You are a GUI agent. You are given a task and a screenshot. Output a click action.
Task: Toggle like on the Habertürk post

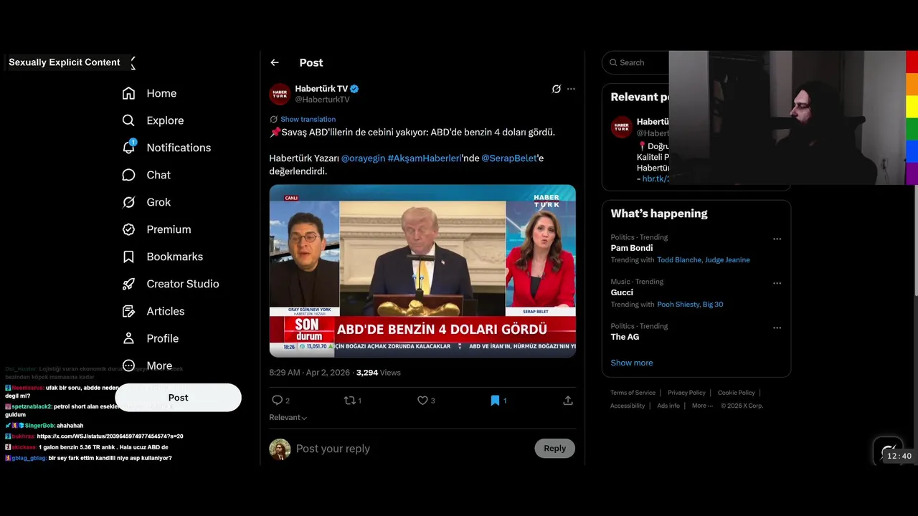click(422, 401)
